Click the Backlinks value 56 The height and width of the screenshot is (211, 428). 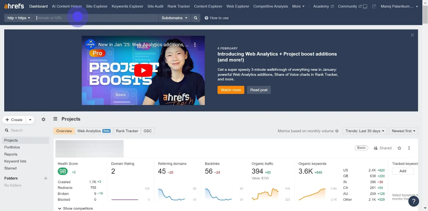click(209, 171)
